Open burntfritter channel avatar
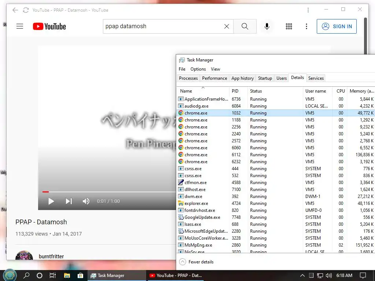The width and height of the screenshot is (375, 281). pyautogui.click(x=24, y=255)
